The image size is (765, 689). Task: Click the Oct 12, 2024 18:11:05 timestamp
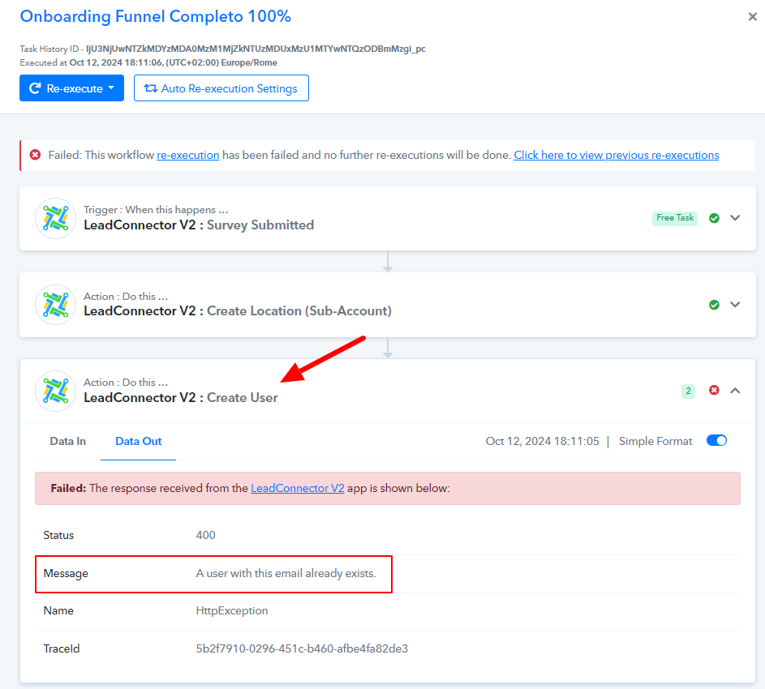[542, 441]
